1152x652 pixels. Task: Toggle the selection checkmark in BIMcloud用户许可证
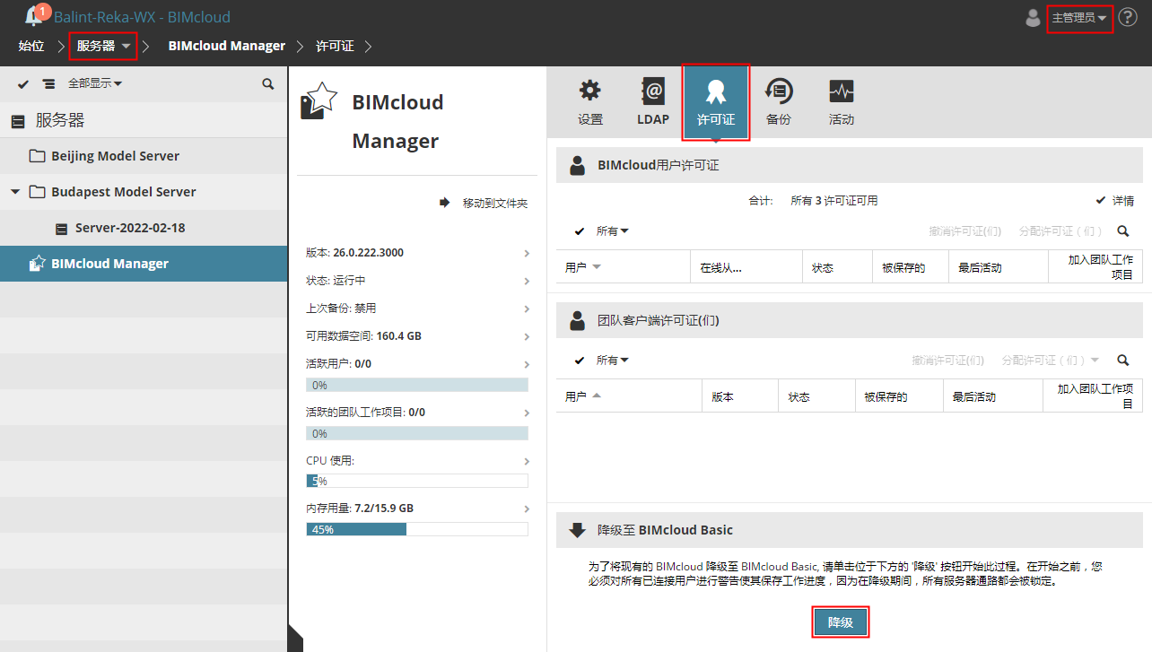pyautogui.click(x=580, y=231)
